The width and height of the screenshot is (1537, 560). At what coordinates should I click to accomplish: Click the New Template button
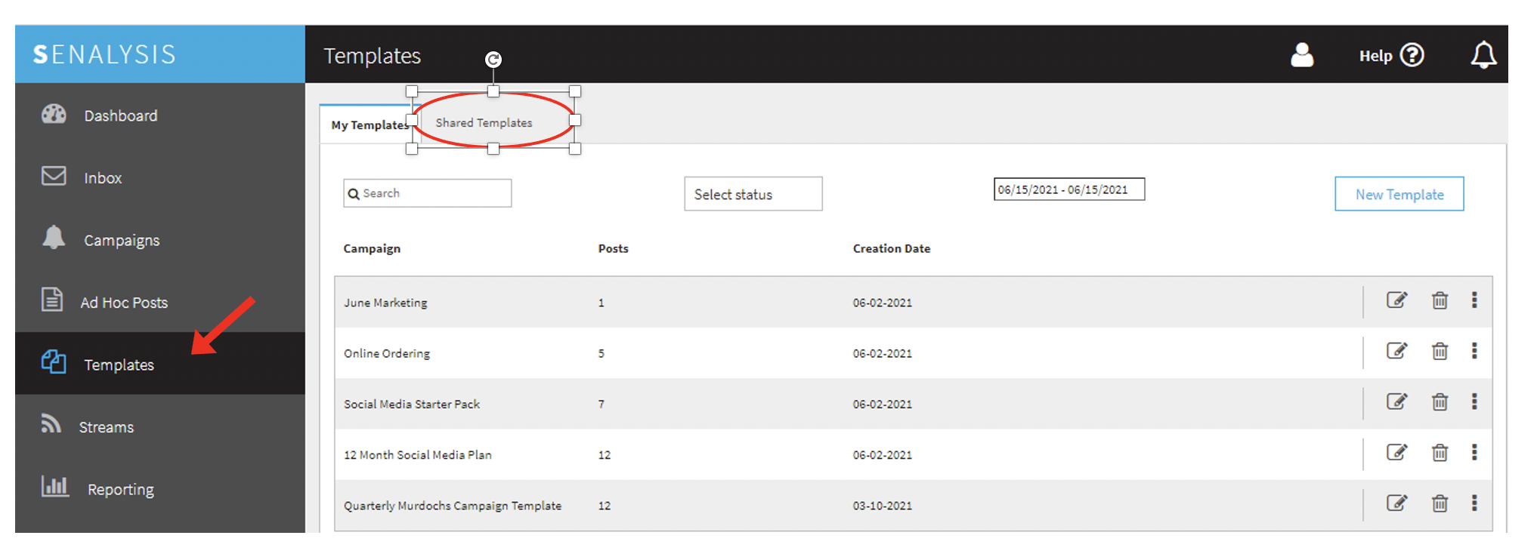(1399, 194)
